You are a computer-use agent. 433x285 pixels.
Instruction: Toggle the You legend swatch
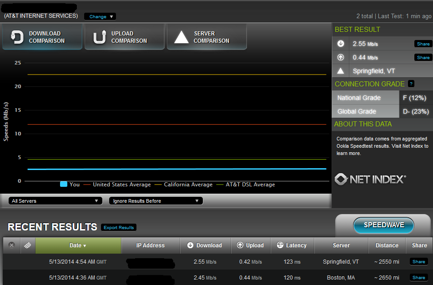[x=64, y=184]
